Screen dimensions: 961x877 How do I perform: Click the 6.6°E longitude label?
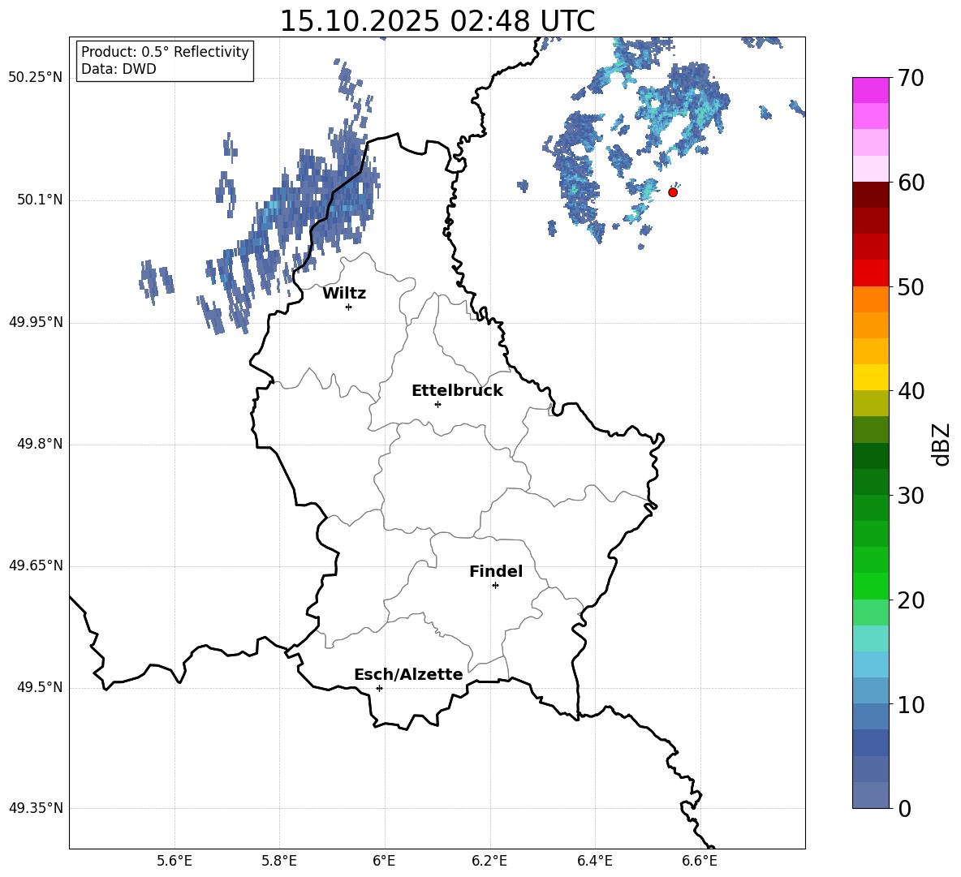point(700,861)
